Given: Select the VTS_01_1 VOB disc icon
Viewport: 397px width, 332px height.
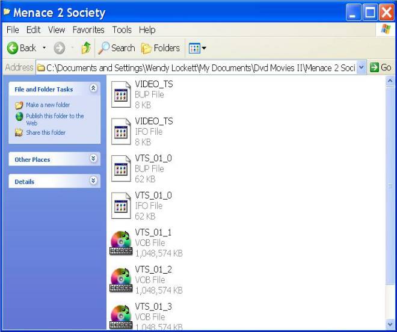Looking at the screenshot, I should 121,242.
